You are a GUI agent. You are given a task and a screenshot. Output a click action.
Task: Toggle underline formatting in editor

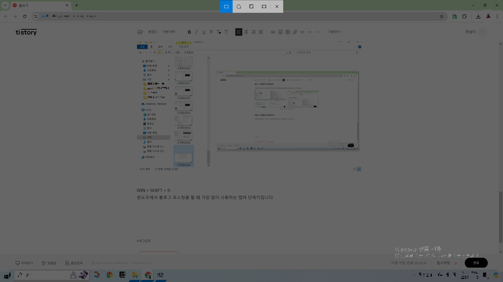pos(204,32)
